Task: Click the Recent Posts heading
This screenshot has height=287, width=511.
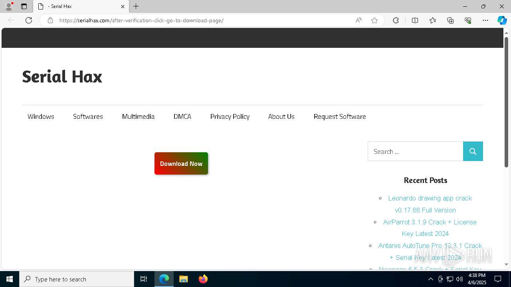Action: click(426, 180)
